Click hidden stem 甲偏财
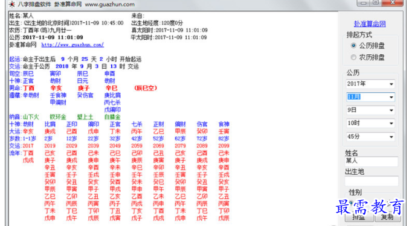Image resolution: width=409 pixels, height=226 pixels. (x=58, y=102)
